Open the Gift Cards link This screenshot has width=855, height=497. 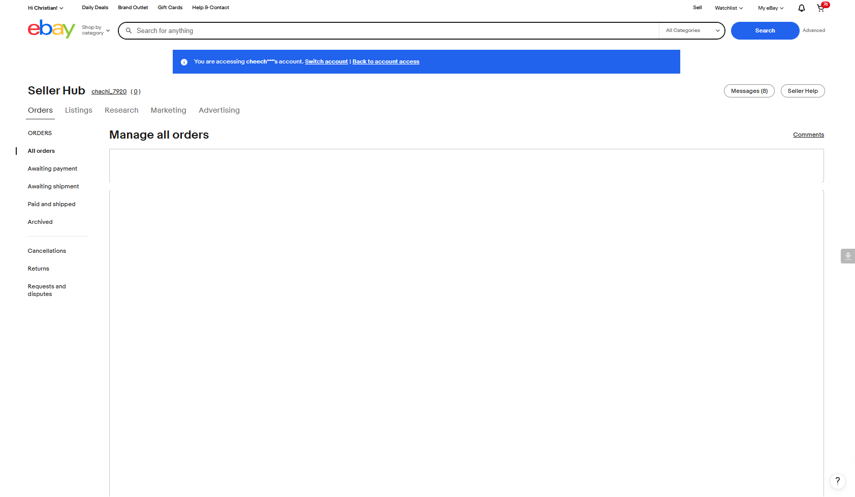170,8
